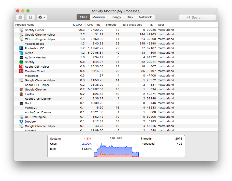This screenshot has height=181, width=232.
Task: Click the System percentage value 4.31%
Action: point(88,139)
